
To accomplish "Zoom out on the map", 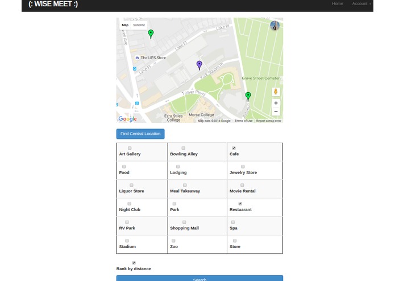I will [x=276, y=111].
